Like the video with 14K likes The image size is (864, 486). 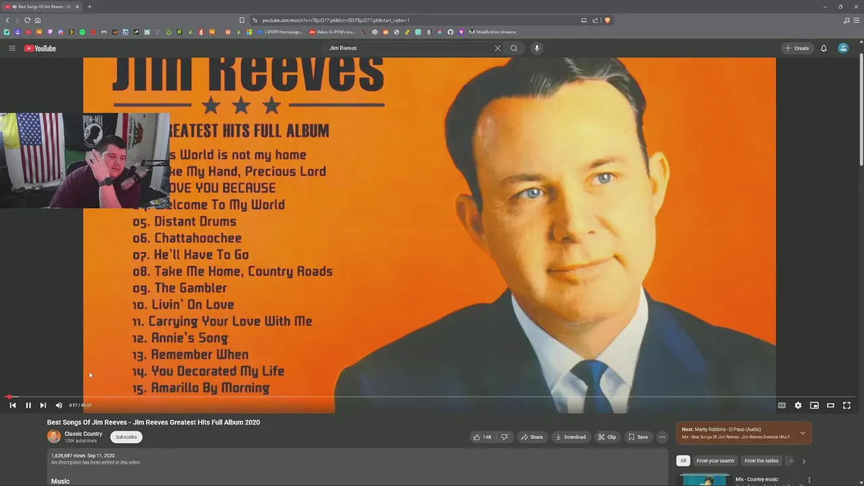tap(482, 437)
